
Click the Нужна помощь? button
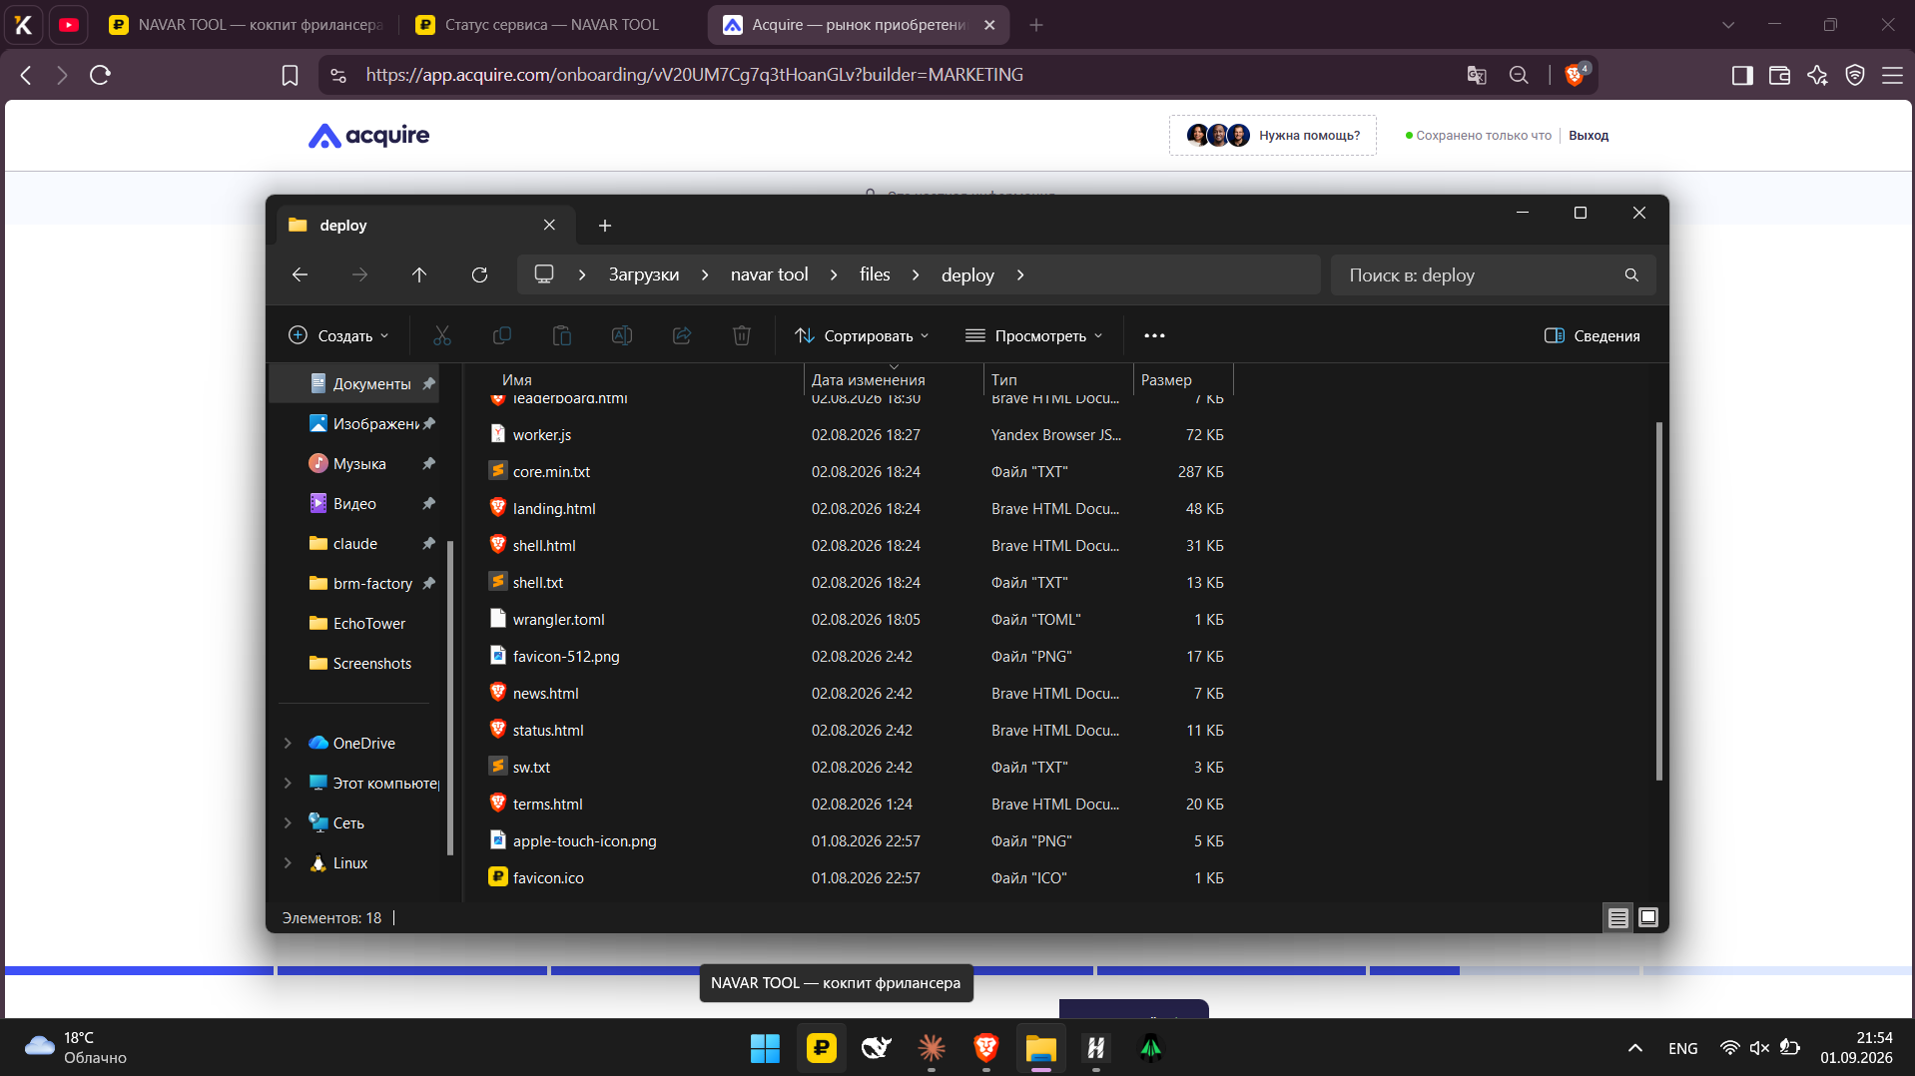coord(1273,136)
